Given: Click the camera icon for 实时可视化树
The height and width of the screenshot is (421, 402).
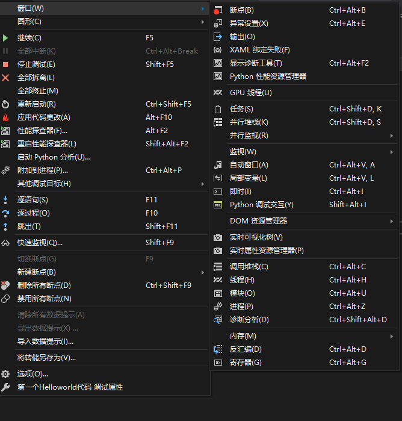Looking at the screenshot, I should point(218,238).
